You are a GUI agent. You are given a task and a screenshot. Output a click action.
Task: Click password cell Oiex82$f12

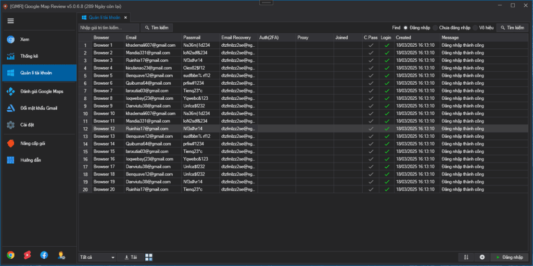click(x=200, y=68)
